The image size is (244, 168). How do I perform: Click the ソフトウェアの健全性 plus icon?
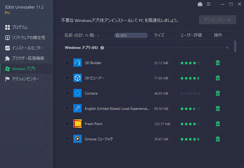point(7,38)
